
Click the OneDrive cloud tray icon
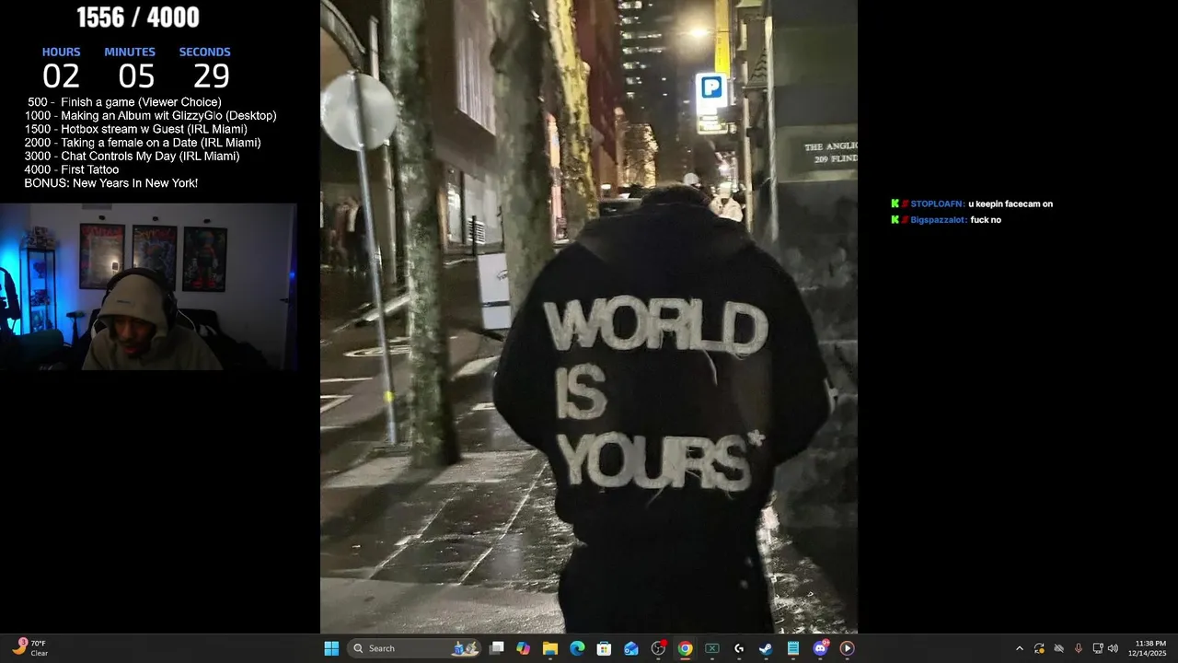[x=1058, y=648]
